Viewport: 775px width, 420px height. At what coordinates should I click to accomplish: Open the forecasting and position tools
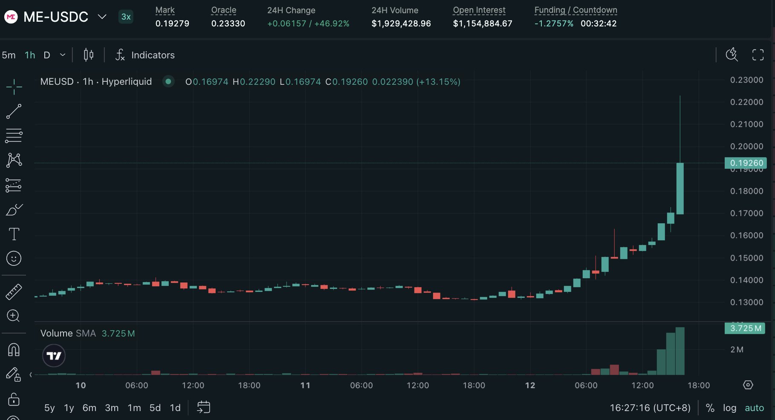click(14, 185)
